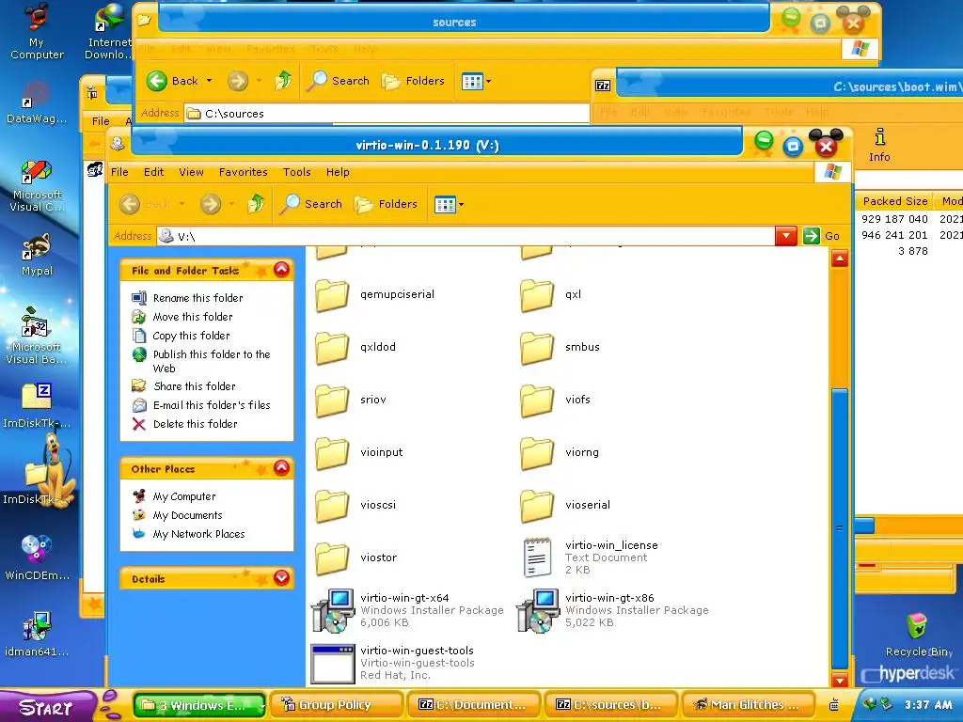Open the qemupciserial folder
Screen dimensions: 963x722
(x=374, y=294)
